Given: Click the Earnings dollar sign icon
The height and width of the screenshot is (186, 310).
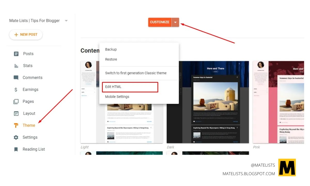Looking at the screenshot, I should point(16,90).
